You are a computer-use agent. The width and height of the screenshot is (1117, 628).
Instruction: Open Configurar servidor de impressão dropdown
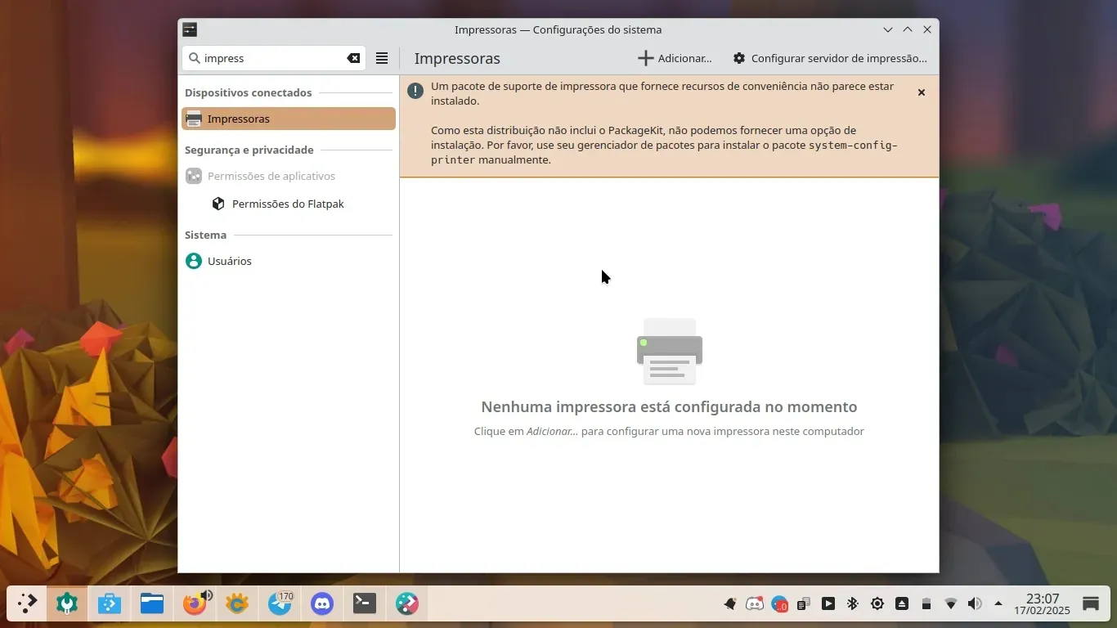click(830, 58)
